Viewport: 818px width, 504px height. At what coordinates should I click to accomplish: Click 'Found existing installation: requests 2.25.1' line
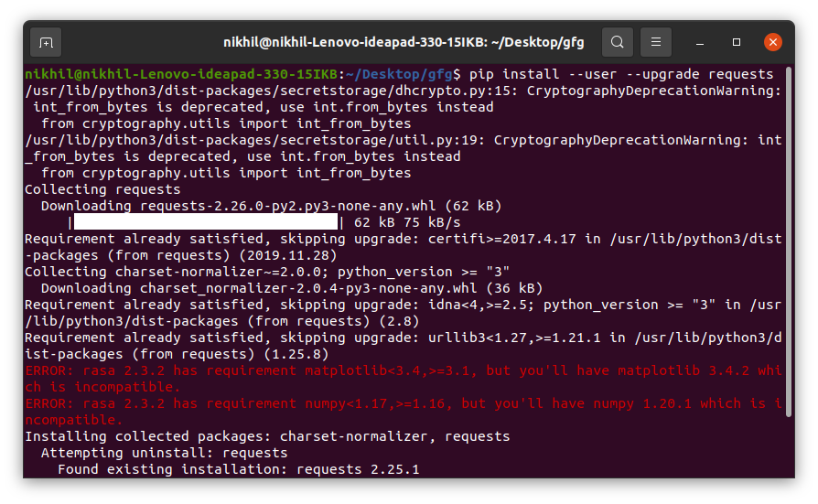(x=239, y=469)
